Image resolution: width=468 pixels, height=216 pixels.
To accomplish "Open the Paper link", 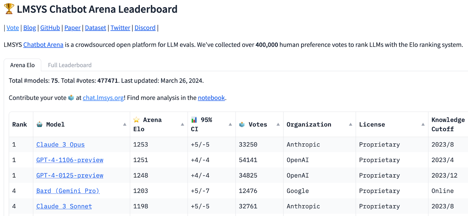I will [72, 28].
